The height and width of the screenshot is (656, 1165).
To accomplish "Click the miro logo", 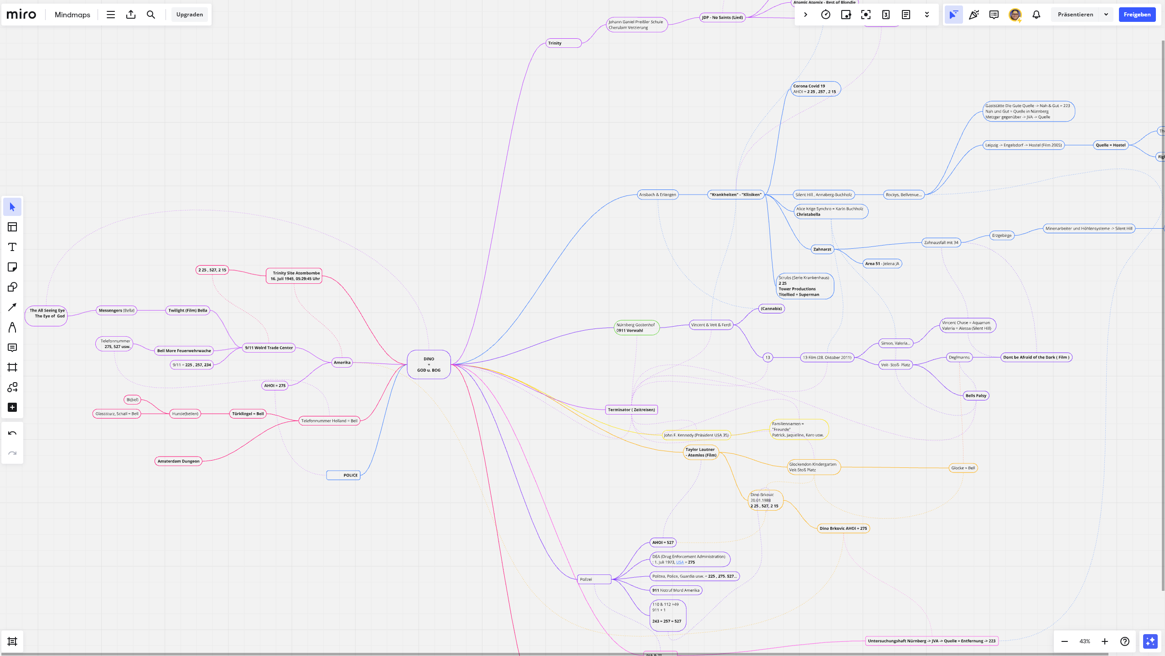I will point(21,15).
